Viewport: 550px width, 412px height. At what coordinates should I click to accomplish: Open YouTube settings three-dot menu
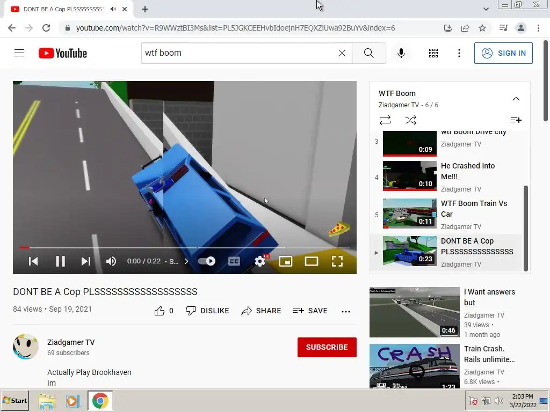(x=459, y=53)
